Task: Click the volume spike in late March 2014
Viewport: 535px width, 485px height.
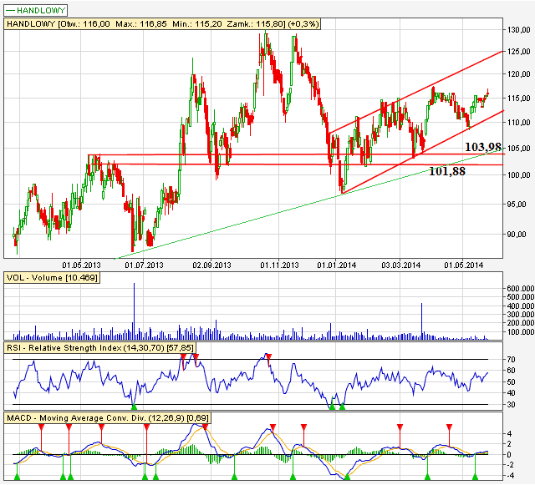Action: pyautogui.click(x=421, y=321)
